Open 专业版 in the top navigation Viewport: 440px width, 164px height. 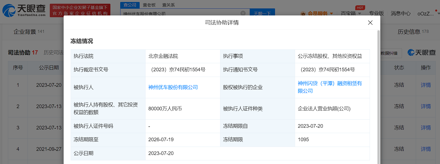pos(376,13)
